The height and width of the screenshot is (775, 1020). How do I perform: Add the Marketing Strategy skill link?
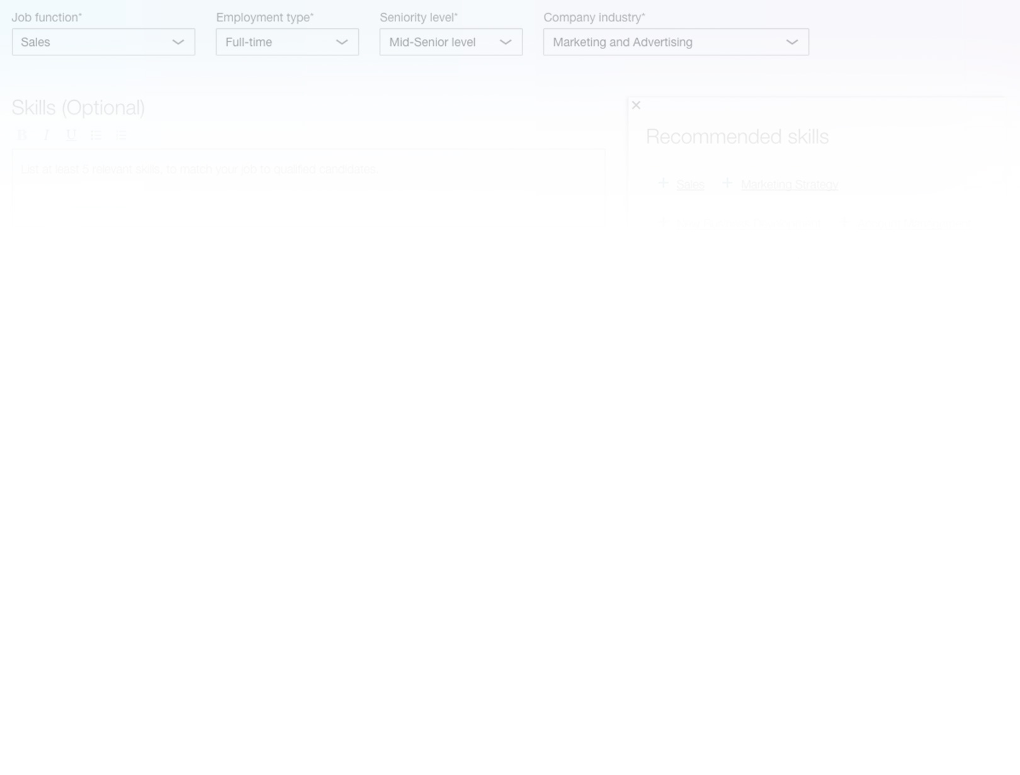(790, 184)
